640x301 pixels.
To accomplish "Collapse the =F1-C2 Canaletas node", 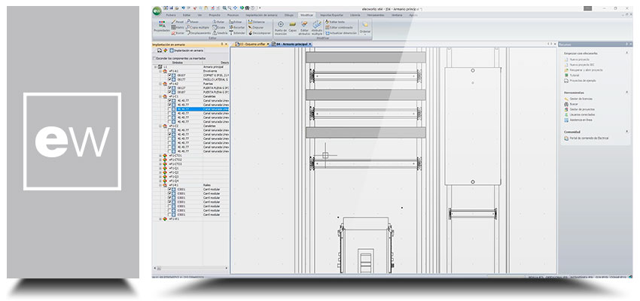I will (160, 126).
